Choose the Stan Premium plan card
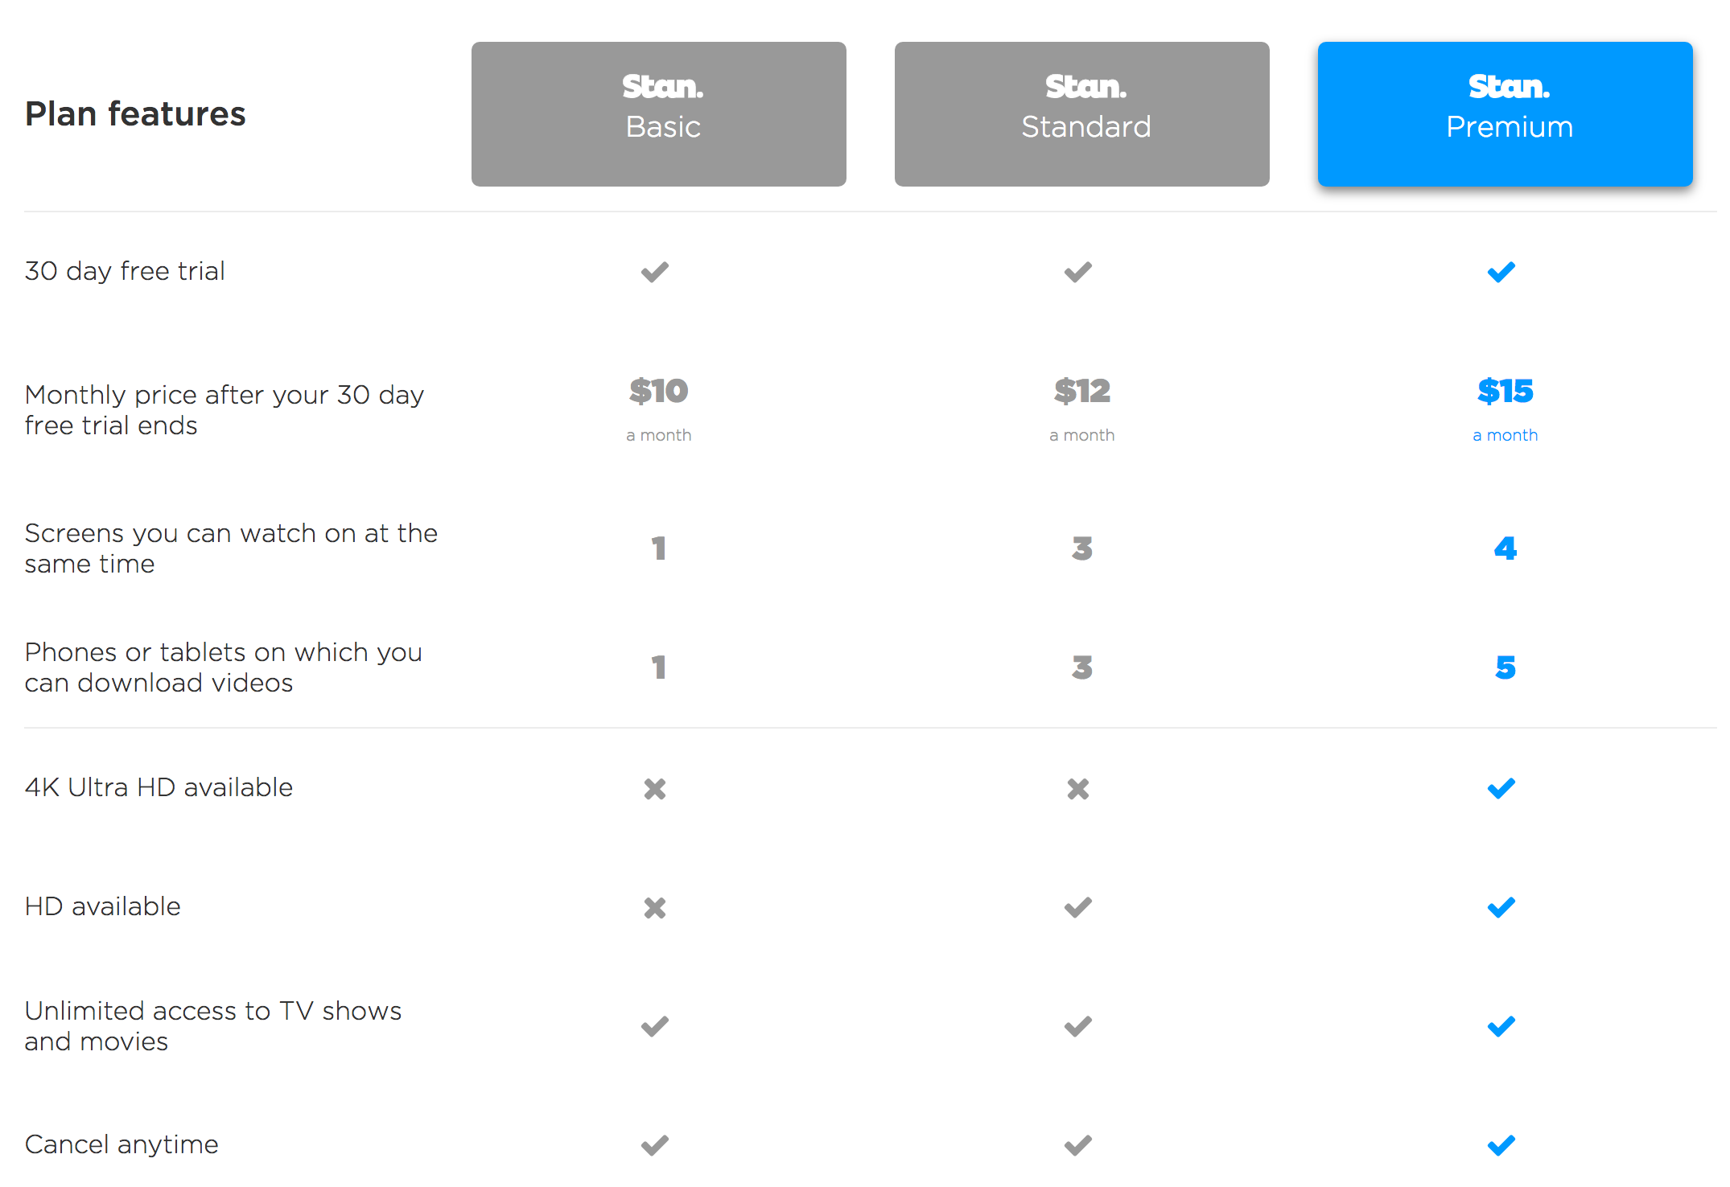The height and width of the screenshot is (1187, 1730). (x=1505, y=114)
